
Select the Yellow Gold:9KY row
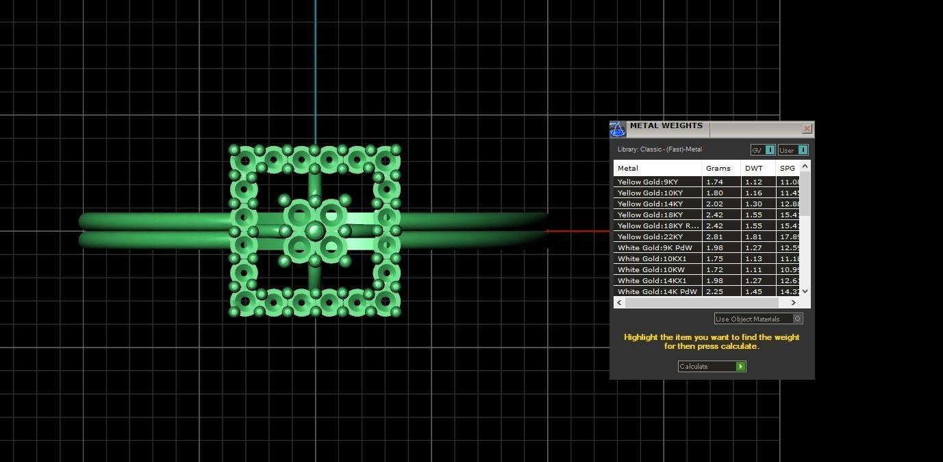pyautogui.click(x=707, y=182)
